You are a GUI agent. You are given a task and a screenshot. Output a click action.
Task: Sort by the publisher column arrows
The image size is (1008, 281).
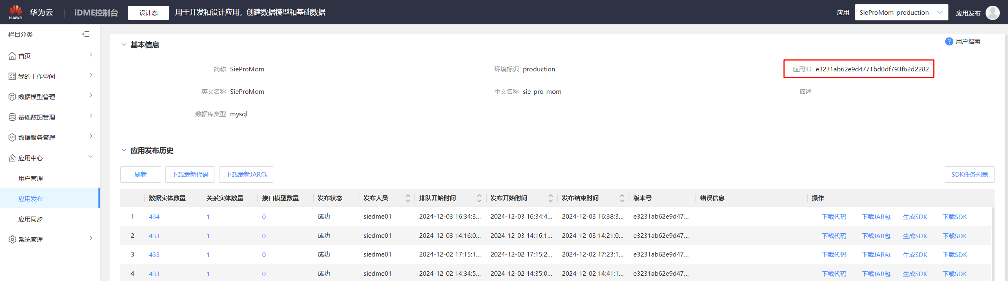(408, 198)
